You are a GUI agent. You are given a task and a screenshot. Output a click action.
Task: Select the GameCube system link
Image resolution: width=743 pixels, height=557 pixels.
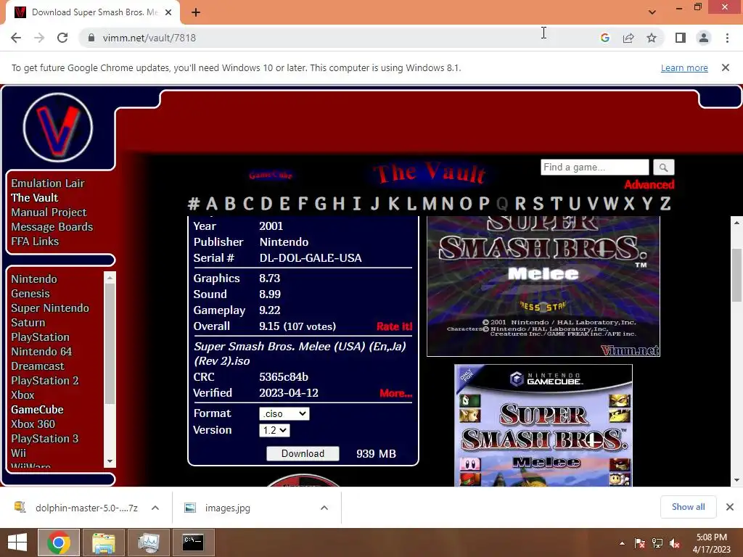click(x=38, y=410)
